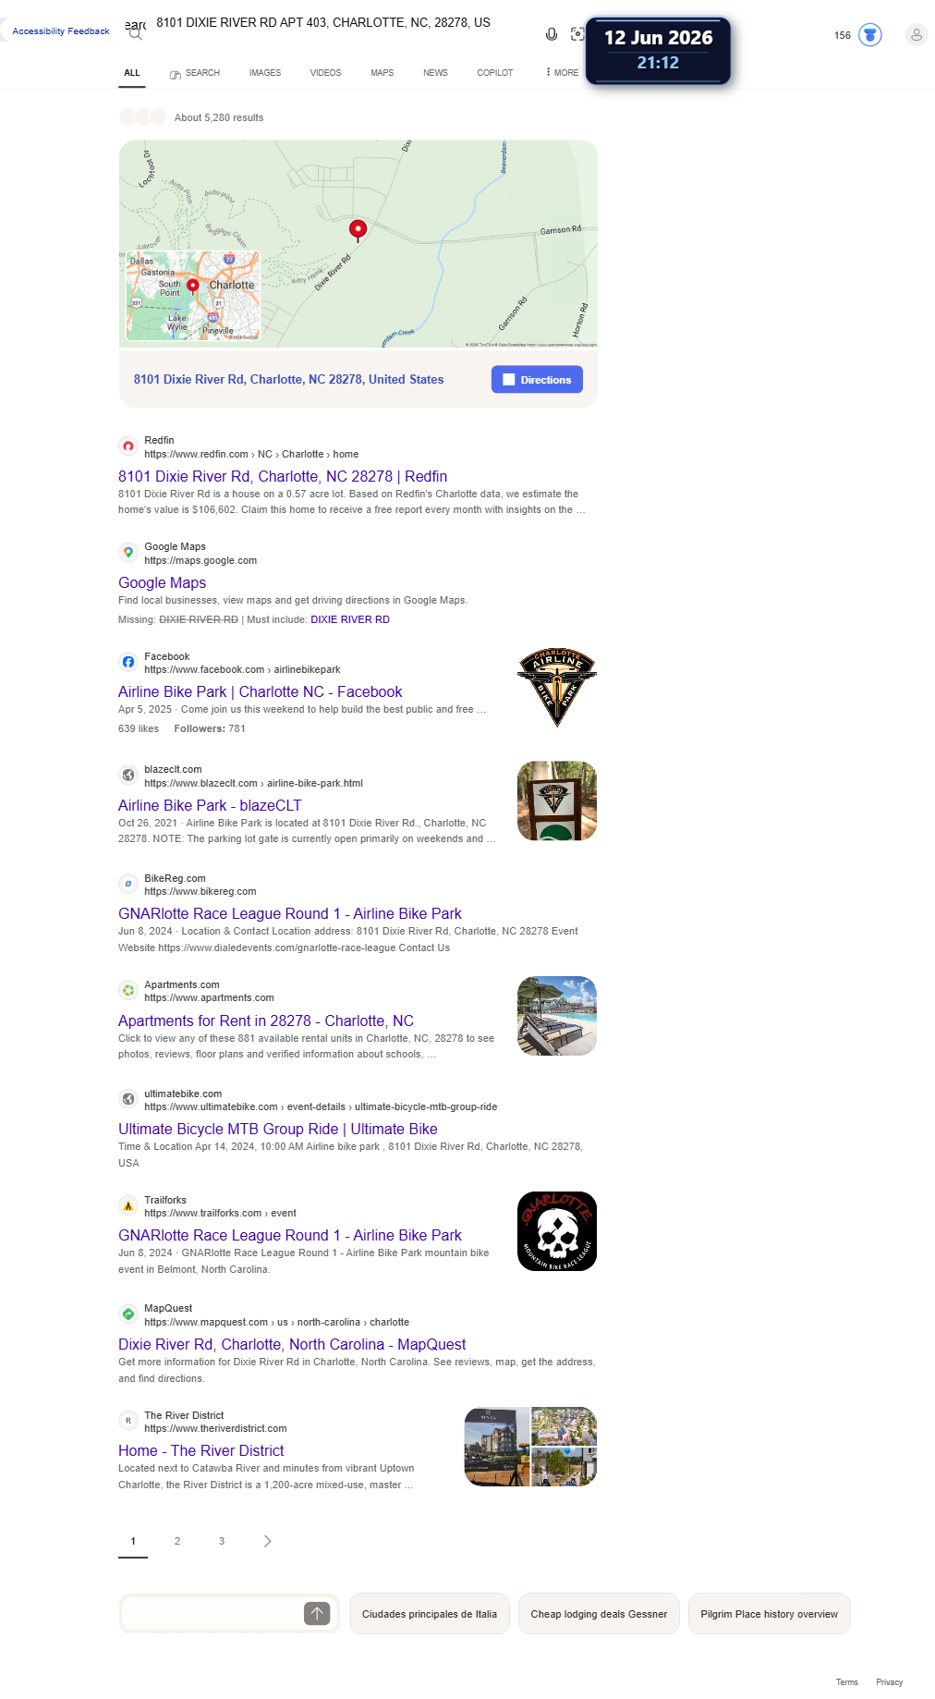Open Dixie River Rd MapQuest result
The width and height of the screenshot is (935, 1699).
click(x=292, y=1344)
